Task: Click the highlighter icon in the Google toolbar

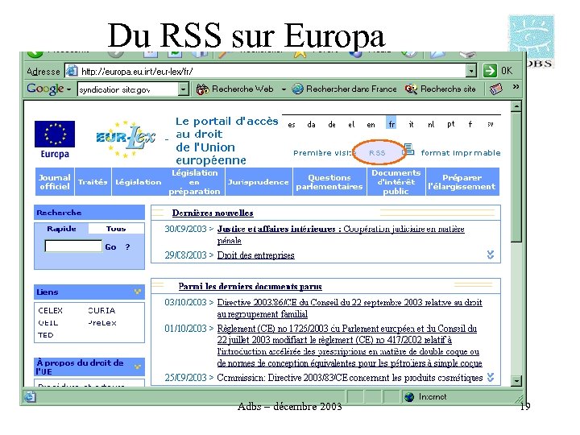Action: [x=495, y=89]
